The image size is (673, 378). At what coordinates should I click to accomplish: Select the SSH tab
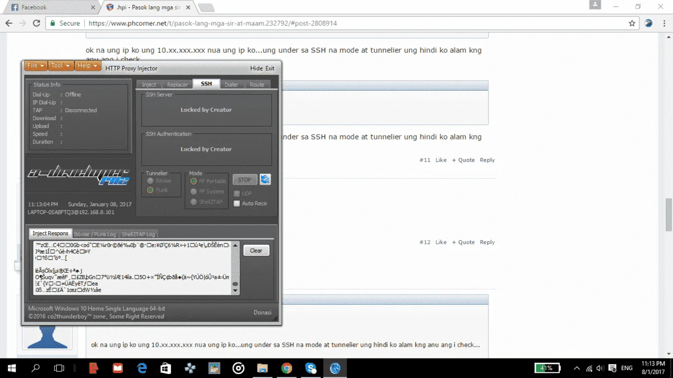point(206,84)
